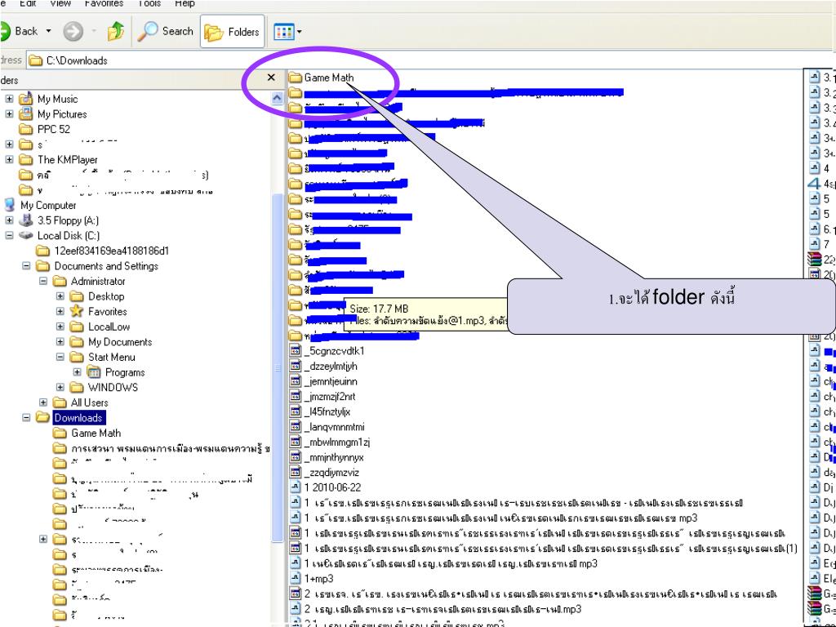Select file _lanqvmnmtmi

[334, 427]
